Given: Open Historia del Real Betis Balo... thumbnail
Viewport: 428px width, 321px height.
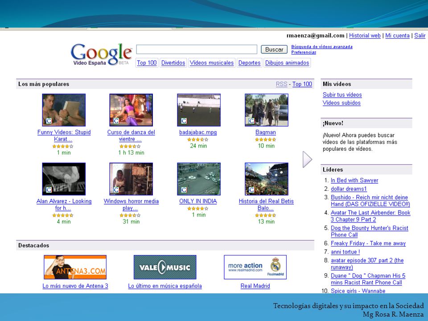Looking at the screenshot, I should [x=267, y=179].
